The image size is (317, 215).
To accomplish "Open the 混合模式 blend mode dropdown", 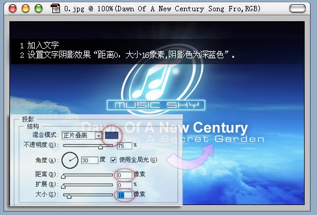I will pyautogui.click(x=82, y=135).
